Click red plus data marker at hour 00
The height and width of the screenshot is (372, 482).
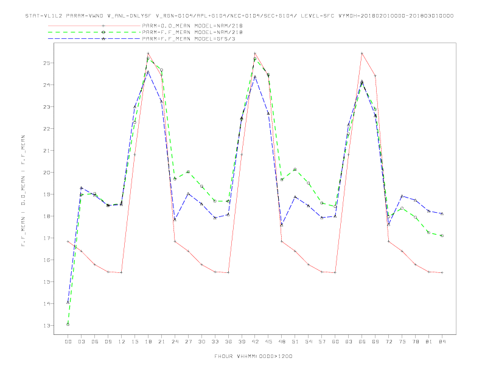pyautogui.click(x=68, y=241)
